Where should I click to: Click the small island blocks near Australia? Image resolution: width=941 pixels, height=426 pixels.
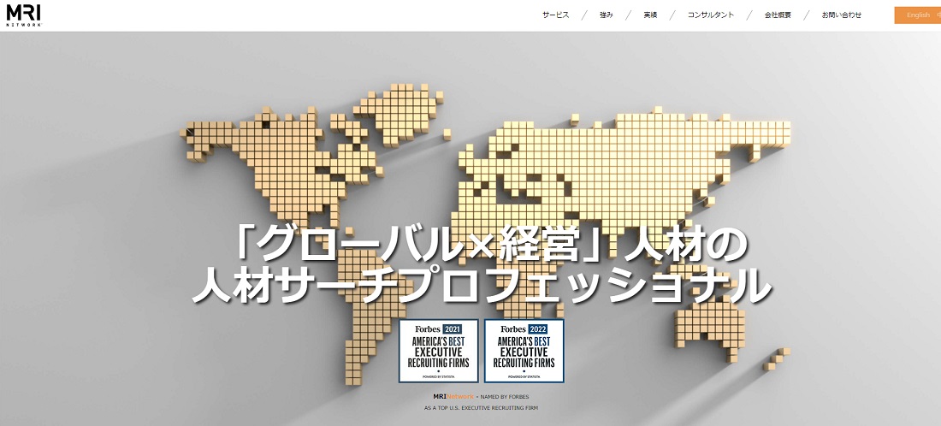[777, 358]
